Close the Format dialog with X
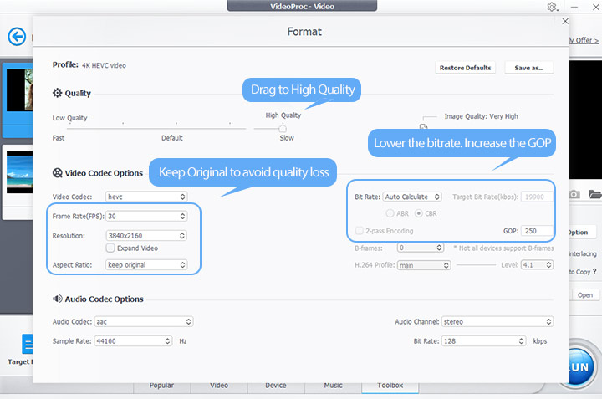Image resolution: width=602 pixels, height=399 pixels. [565, 21]
